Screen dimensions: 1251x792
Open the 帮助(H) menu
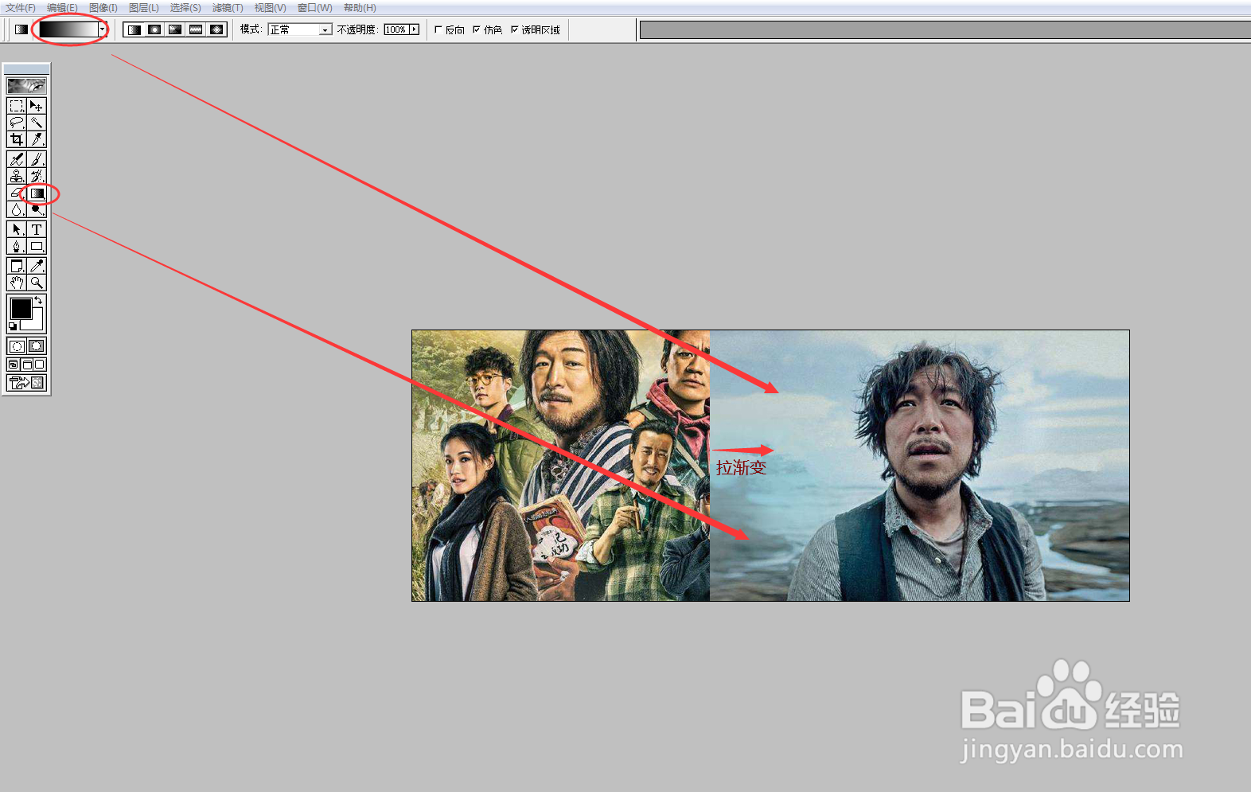(360, 8)
